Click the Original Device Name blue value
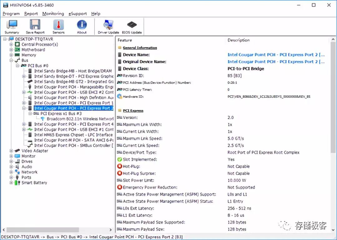The height and width of the screenshot is (240, 337). coord(276,62)
